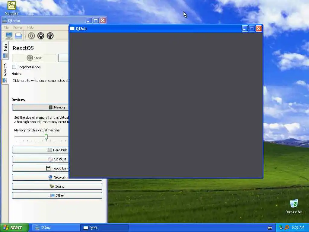309x232 pixels.
Task: Click the stop machine toolbar icon
Action: point(41,36)
